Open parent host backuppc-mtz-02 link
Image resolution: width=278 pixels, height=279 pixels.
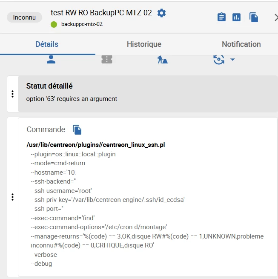(82, 24)
